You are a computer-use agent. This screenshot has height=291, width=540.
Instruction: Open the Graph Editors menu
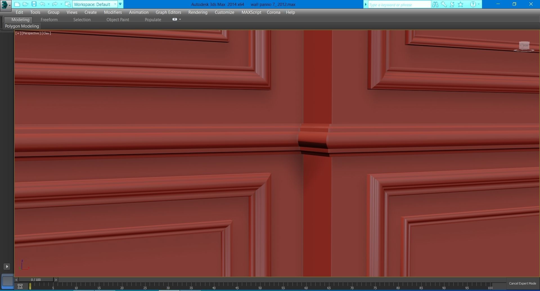click(x=168, y=12)
